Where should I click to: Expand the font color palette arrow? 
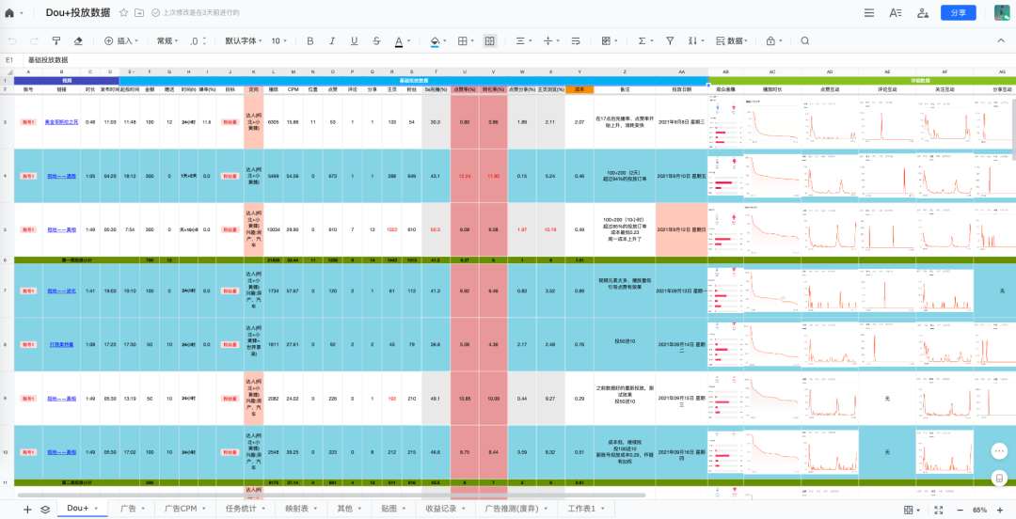[409, 41]
